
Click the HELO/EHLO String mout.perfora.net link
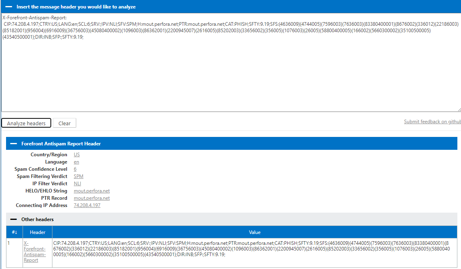point(92,190)
